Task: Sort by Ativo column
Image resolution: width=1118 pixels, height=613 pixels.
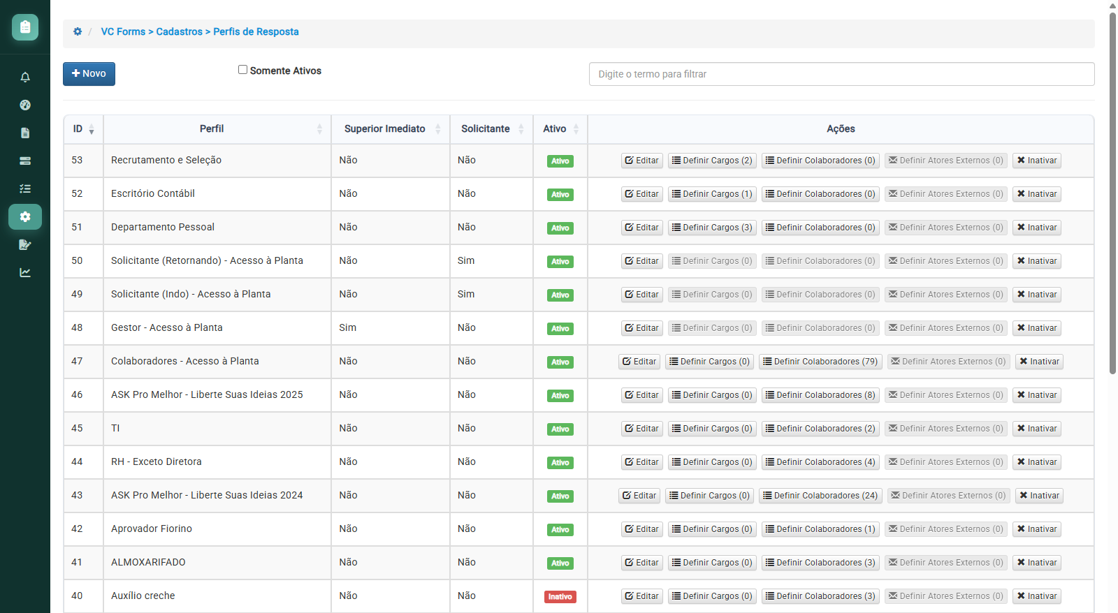Action: tap(560, 129)
